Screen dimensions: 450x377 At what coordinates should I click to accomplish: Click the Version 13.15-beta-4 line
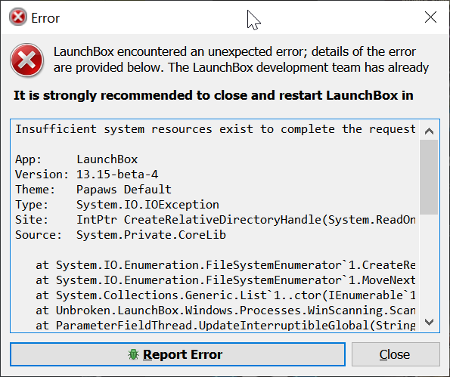coord(87,175)
